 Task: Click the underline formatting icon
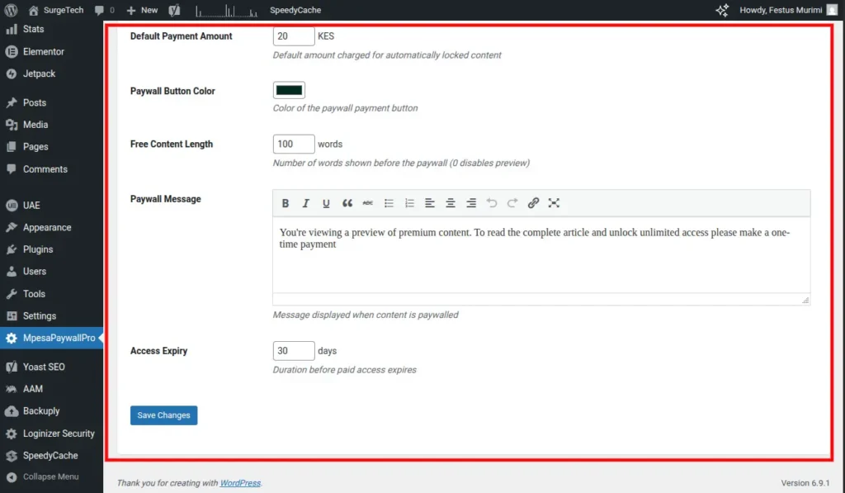pyautogui.click(x=327, y=203)
